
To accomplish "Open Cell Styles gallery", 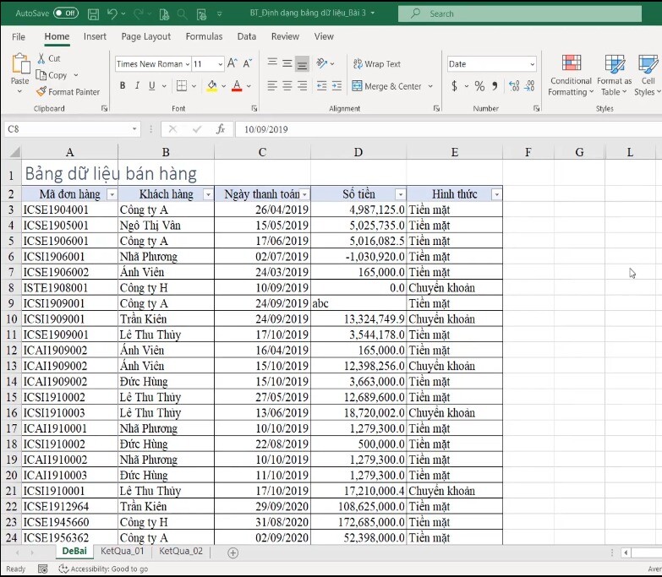I will [x=648, y=75].
